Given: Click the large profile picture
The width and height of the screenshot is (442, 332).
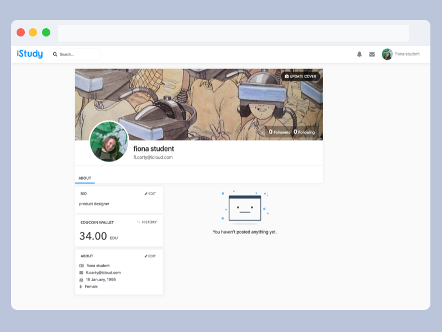Looking at the screenshot, I should coord(109,141).
